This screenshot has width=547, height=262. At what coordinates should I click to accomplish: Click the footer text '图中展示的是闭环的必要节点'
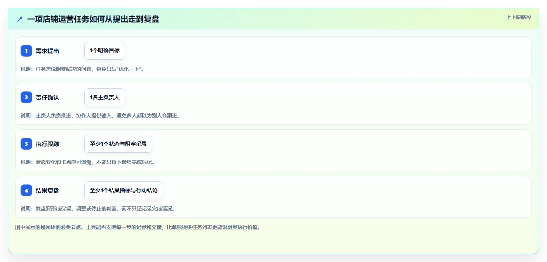(x=138, y=227)
